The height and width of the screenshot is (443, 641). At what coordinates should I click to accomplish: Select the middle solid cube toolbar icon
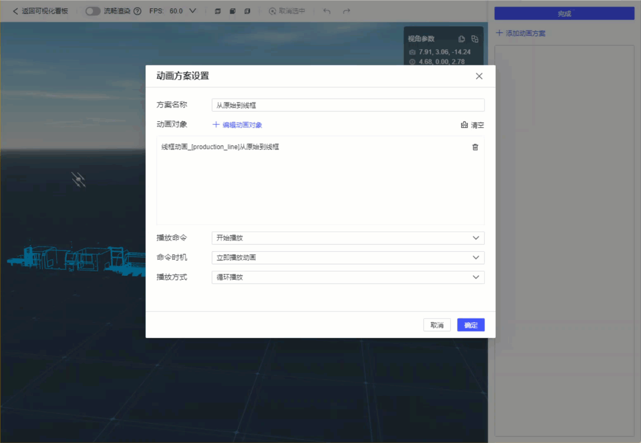[233, 11]
